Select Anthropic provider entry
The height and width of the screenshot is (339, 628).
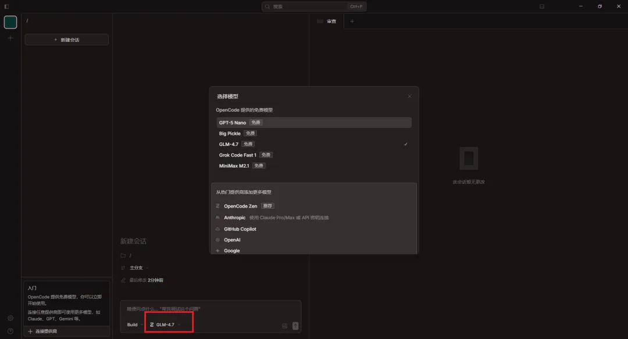tap(314, 217)
